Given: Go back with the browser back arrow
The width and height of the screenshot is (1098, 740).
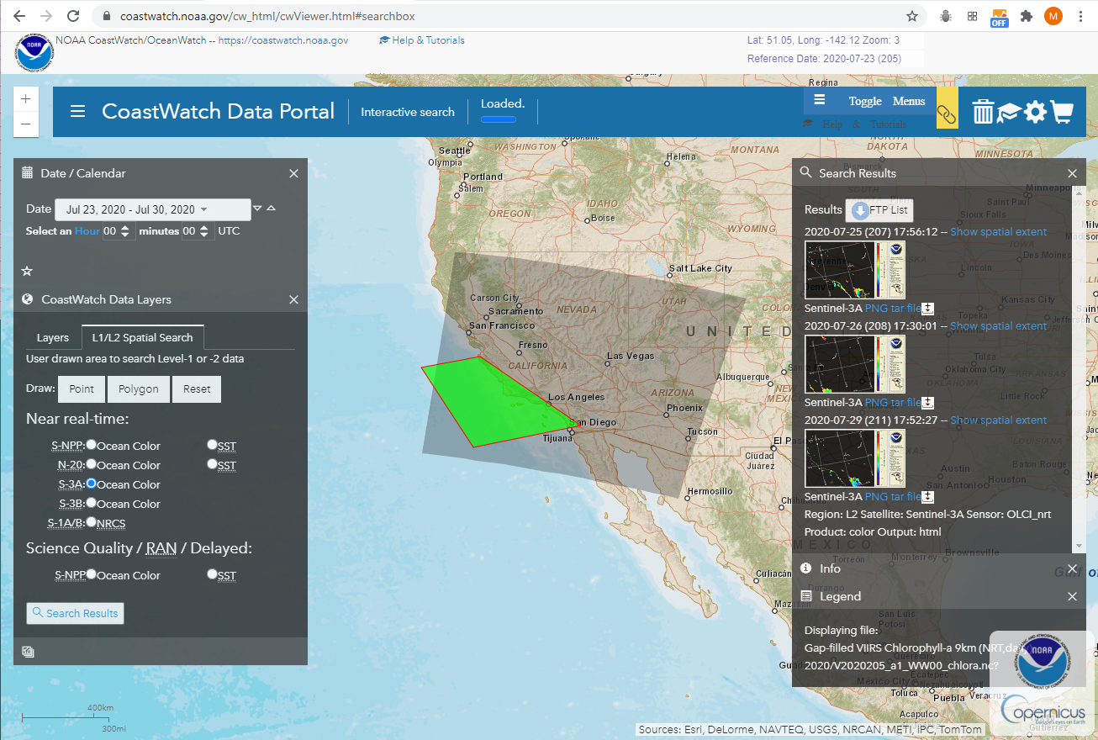Looking at the screenshot, I should 19,16.
